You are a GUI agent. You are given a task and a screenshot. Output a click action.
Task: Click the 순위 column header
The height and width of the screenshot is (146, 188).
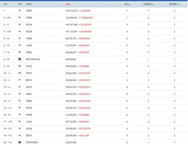pos(5,4)
